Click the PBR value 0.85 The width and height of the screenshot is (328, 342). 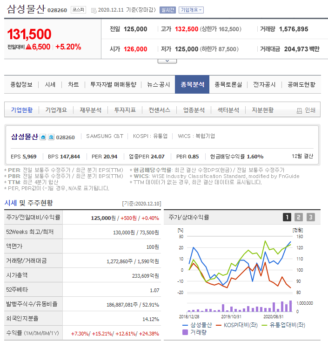pos(194,157)
